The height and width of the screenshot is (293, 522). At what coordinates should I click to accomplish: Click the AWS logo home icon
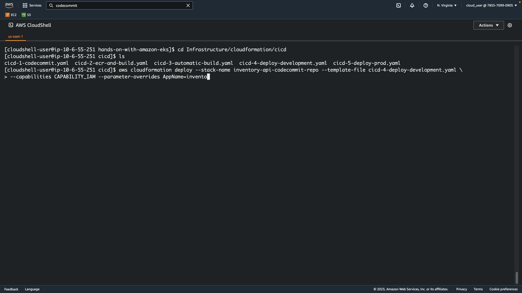pyautogui.click(x=9, y=5)
